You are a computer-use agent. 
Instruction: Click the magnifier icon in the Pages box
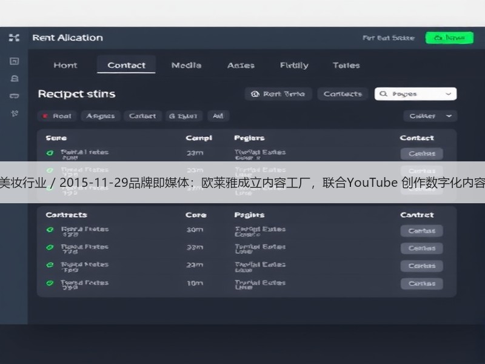pos(383,94)
